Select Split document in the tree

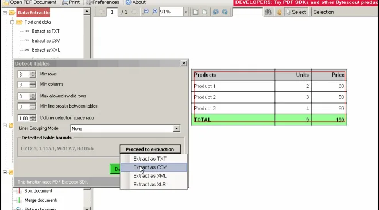(x=38, y=191)
